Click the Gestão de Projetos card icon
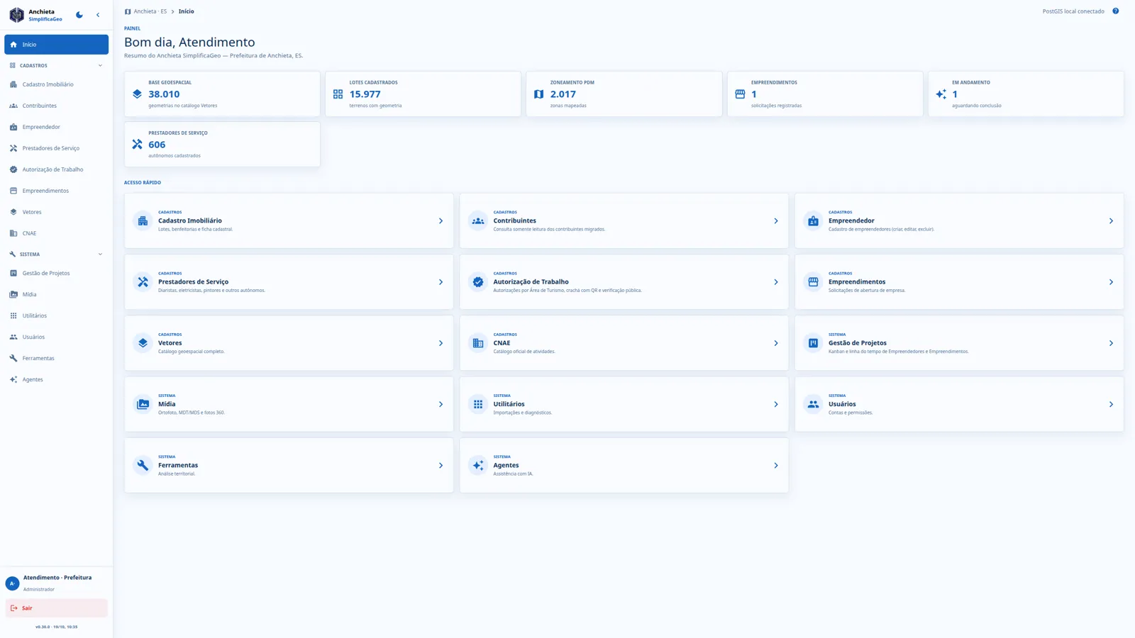This screenshot has width=1135, height=638. (813, 343)
